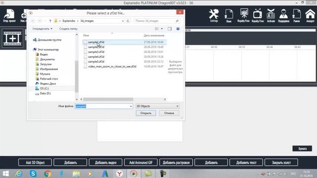Click the Добавить растровое button
Viewport: 317px width, 178px height.
(x=176, y=163)
